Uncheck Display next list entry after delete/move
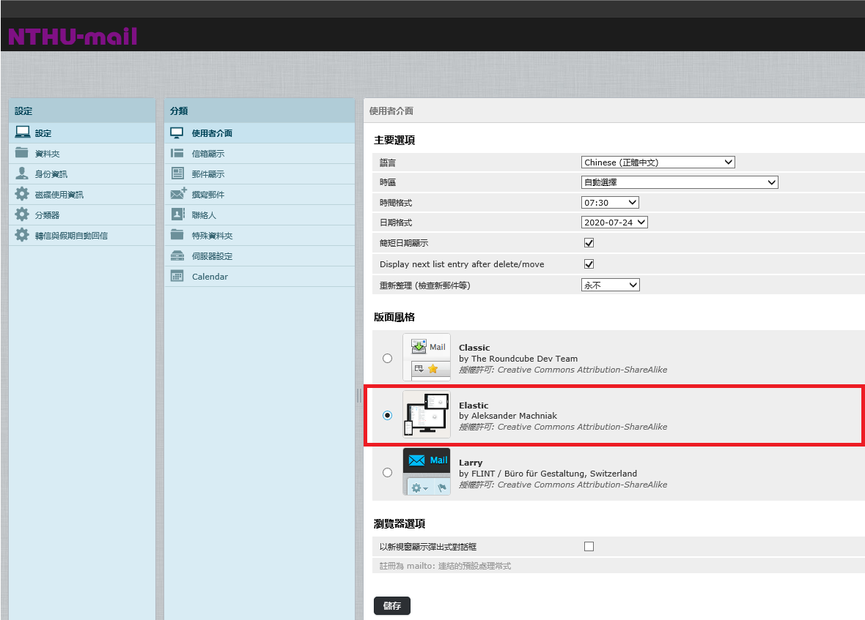 click(x=589, y=264)
